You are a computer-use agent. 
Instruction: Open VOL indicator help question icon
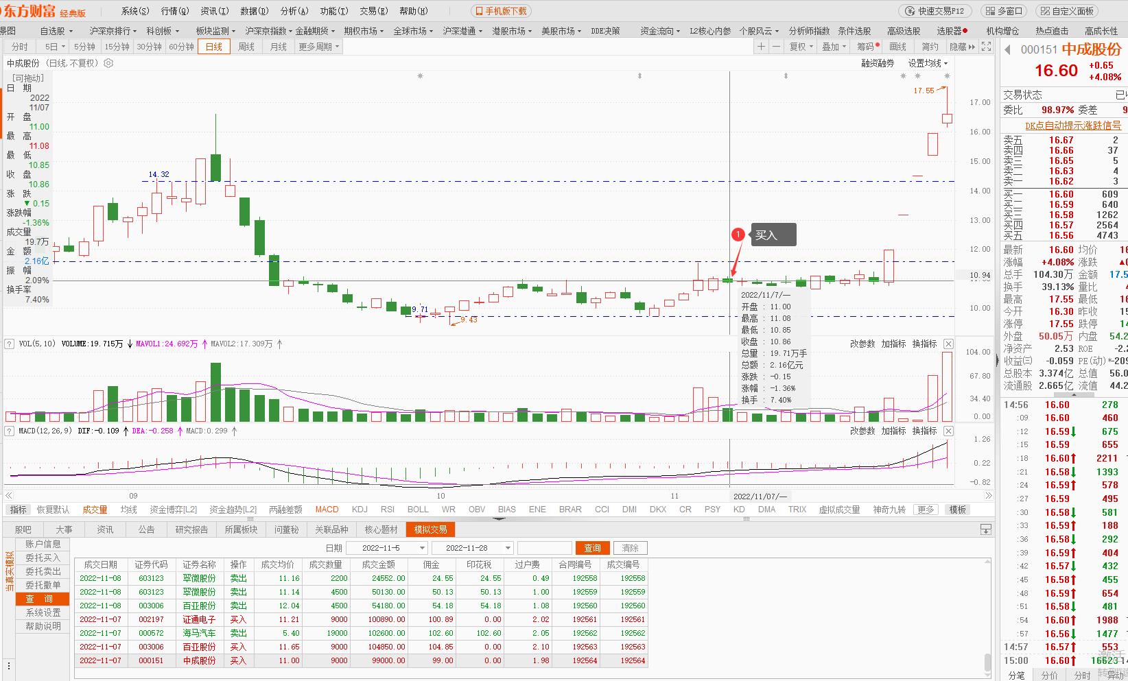10,344
